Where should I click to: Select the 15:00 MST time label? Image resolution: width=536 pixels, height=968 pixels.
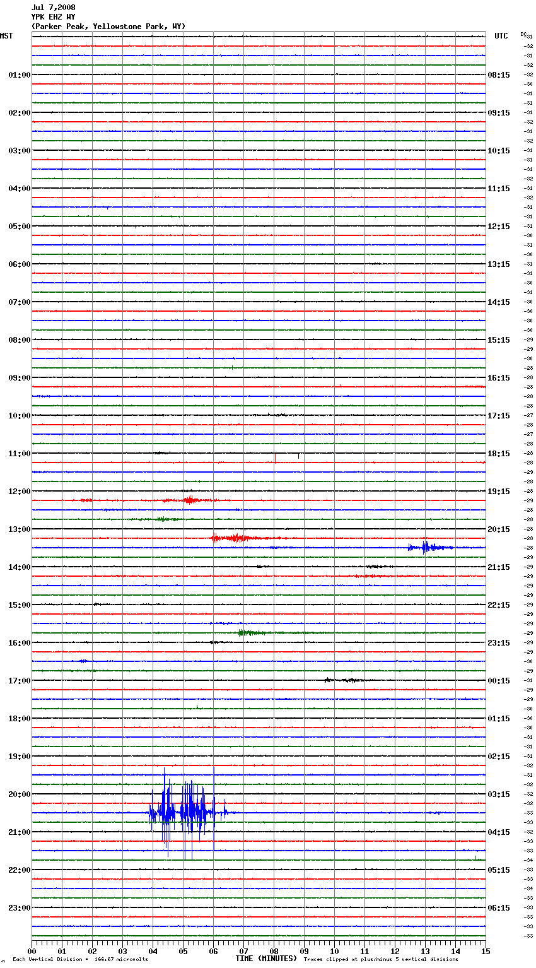(20, 605)
